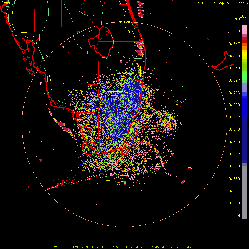Click the black radar site dot at center

point(124,124)
